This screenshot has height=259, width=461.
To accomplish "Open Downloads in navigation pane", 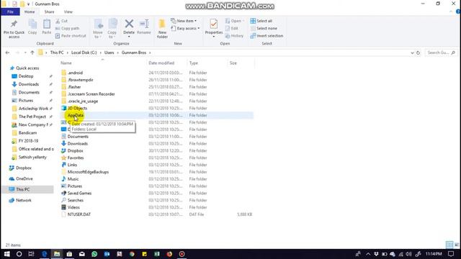I will 29,84.
